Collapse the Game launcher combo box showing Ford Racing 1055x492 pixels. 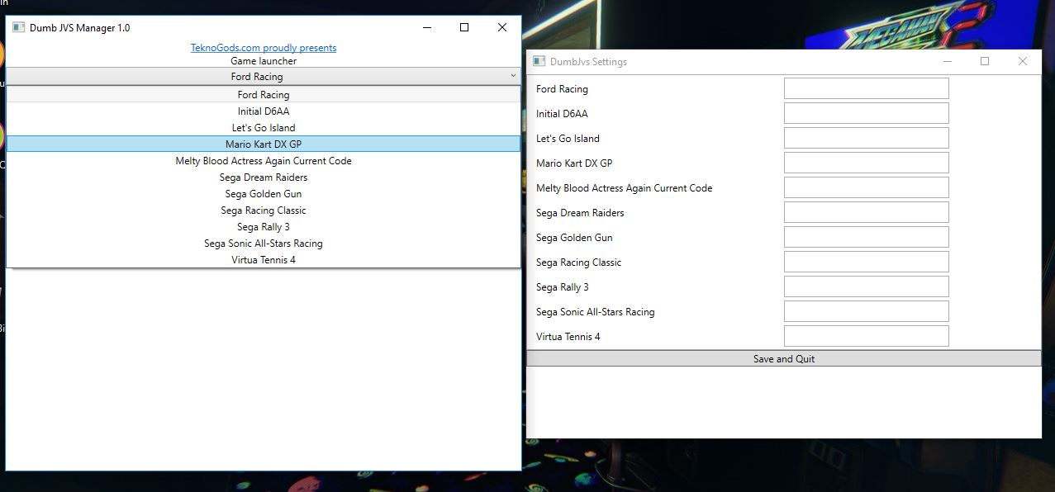coord(264,77)
